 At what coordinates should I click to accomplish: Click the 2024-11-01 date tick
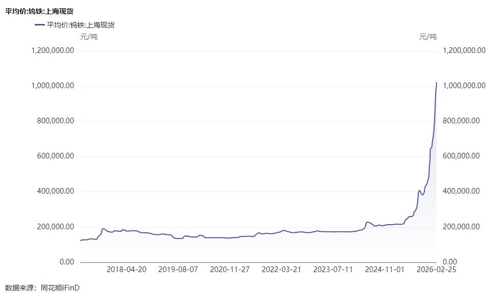[x=385, y=270]
